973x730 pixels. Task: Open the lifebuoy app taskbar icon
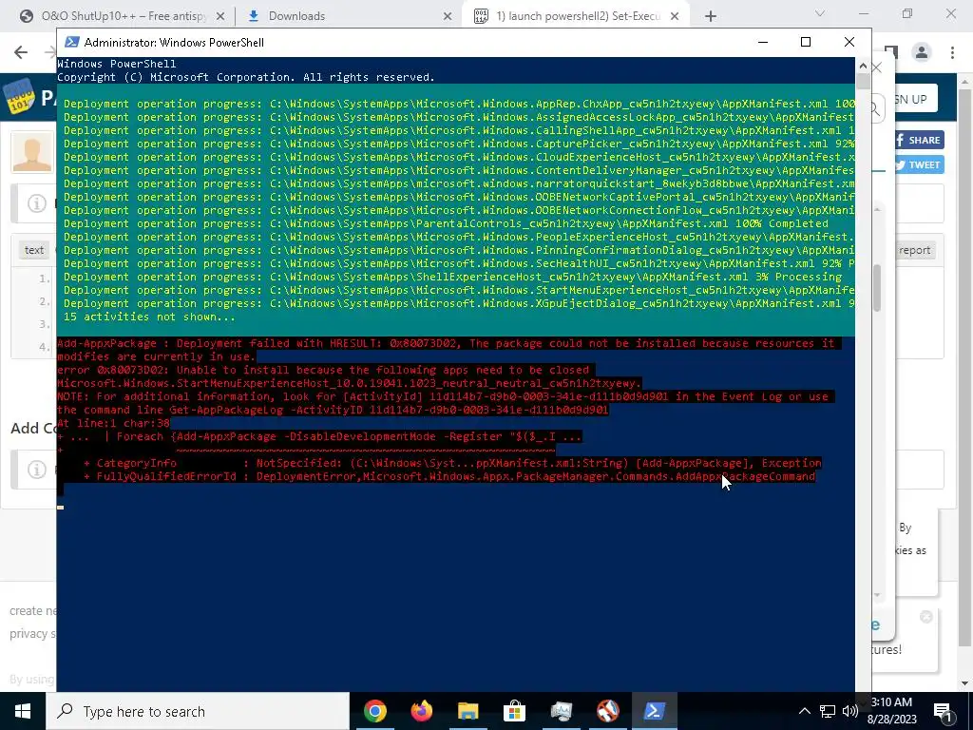click(x=607, y=711)
